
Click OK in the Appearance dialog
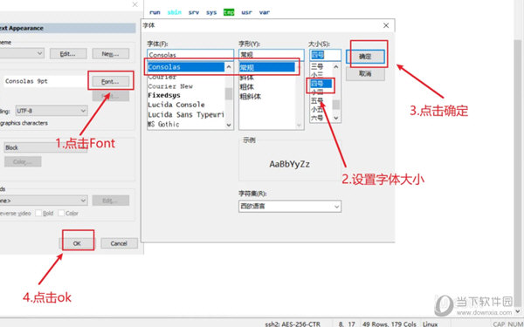[77, 243]
